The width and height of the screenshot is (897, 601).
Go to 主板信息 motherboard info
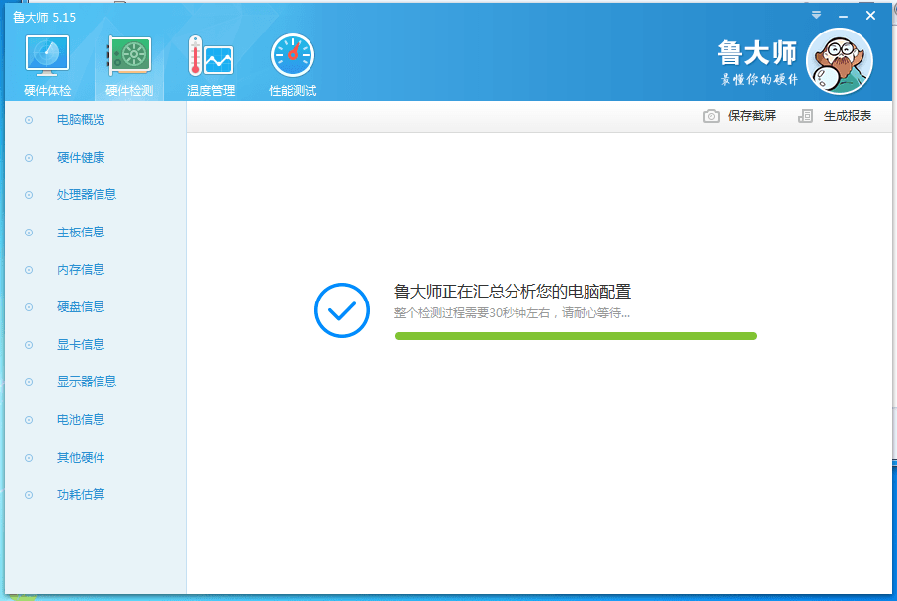point(81,233)
